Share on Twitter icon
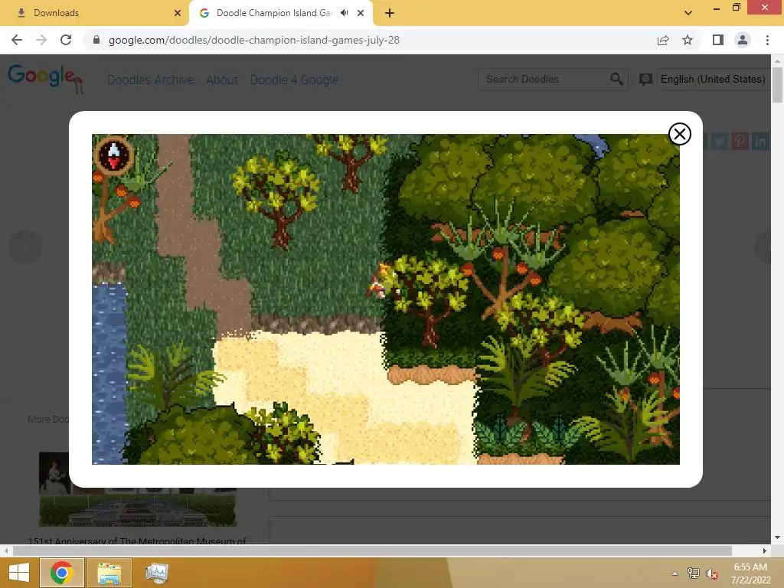784x588 pixels. coord(720,142)
